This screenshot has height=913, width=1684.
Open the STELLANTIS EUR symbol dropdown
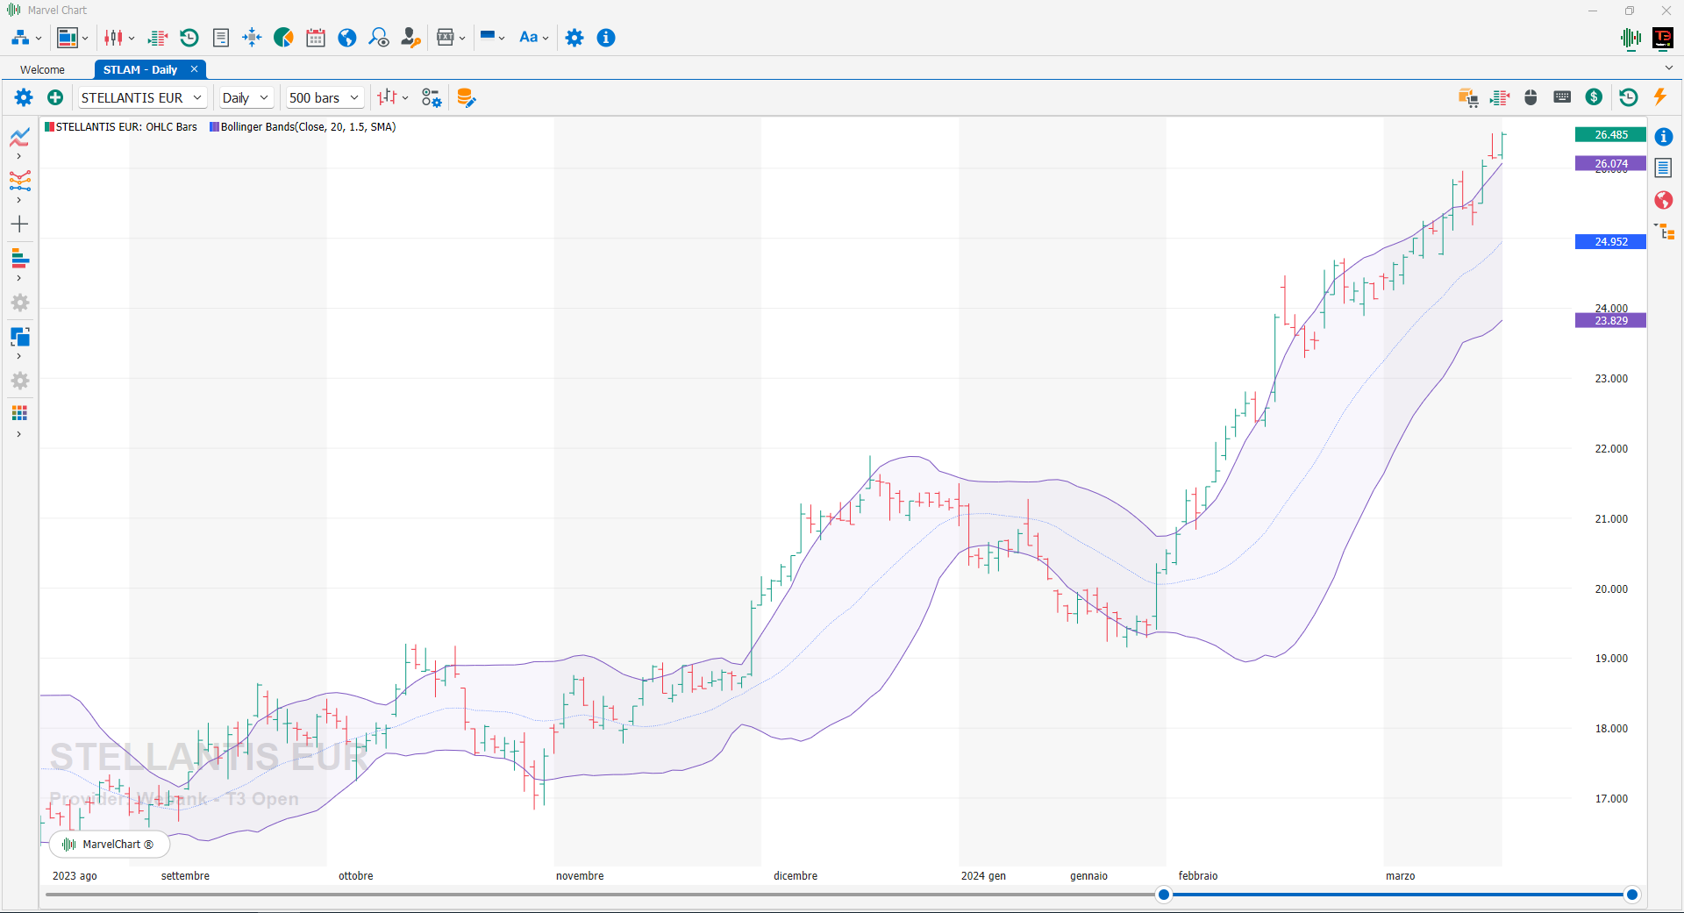142,97
